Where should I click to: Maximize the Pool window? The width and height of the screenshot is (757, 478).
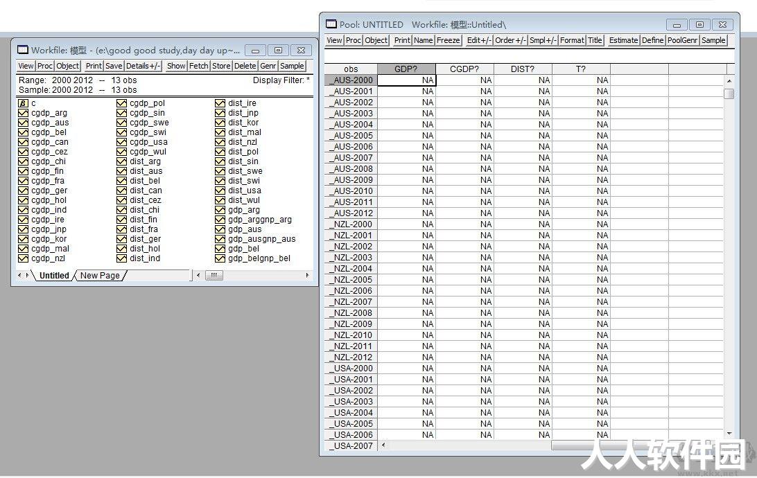pyautogui.click(x=699, y=25)
